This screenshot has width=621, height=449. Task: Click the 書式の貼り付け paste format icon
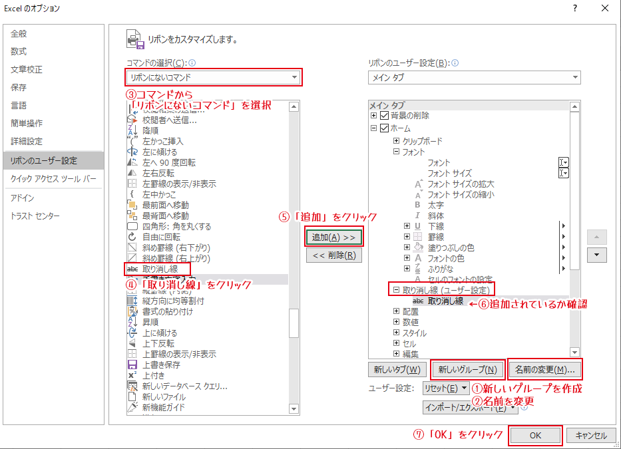[x=132, y=311]
